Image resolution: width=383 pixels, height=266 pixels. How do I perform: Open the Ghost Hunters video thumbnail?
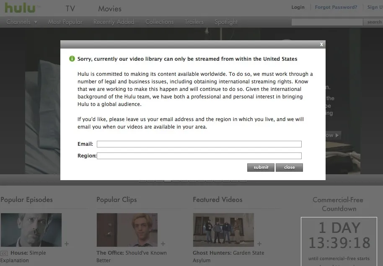coord(223,230)
